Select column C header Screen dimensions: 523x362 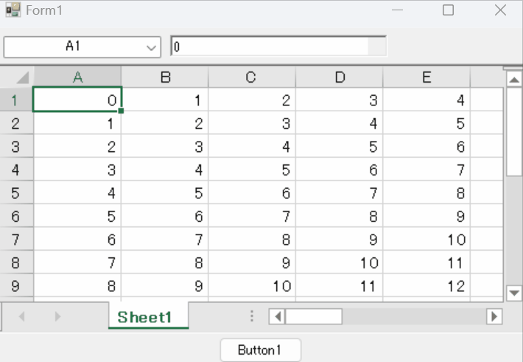point(252,77)
